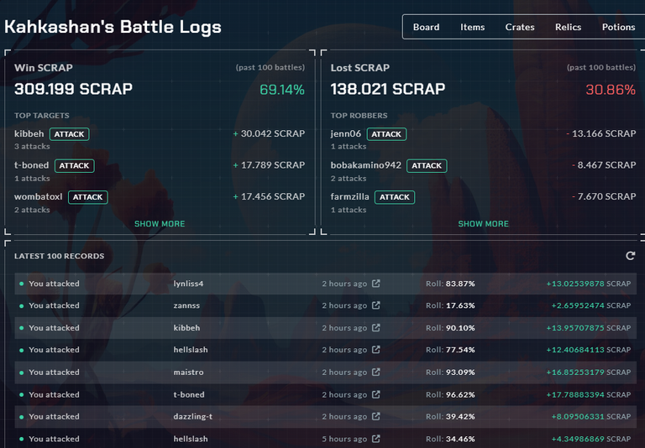Switch to the Board tab
The height and width of the screenshot is (448, 645).
click(426, 27)
